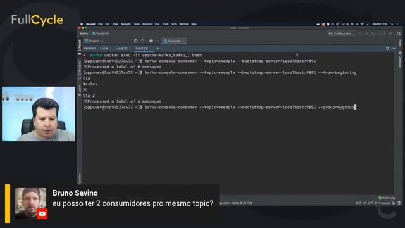Click the 4 spaces indent status entry
The image size is (405, 228).
pyautogui.click(x=384, y=203)
